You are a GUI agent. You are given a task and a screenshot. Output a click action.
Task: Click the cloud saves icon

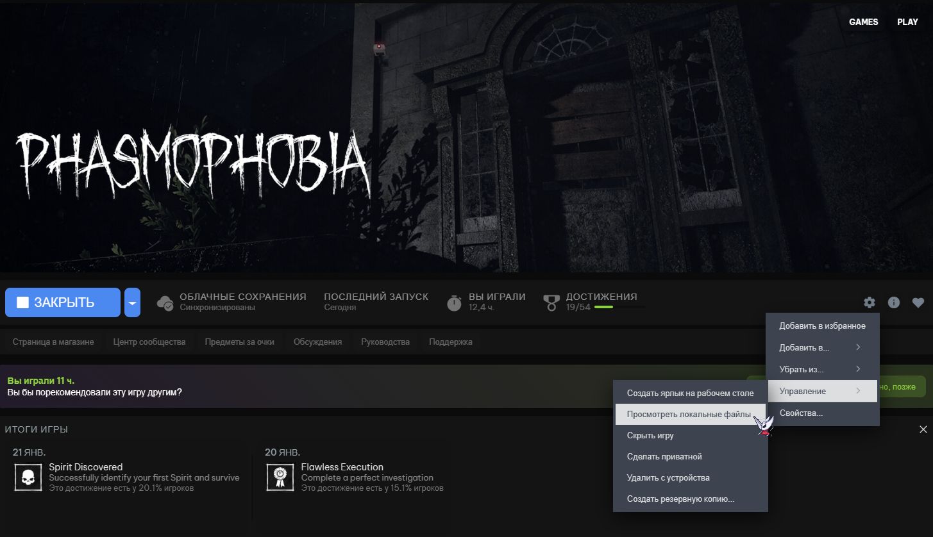(165, 302)
